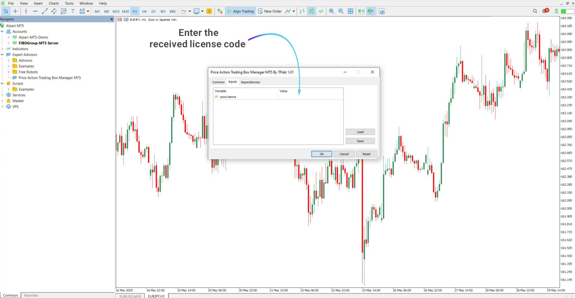575x298 pixels.
Task: Click the Load button
Action: (360, 132)
